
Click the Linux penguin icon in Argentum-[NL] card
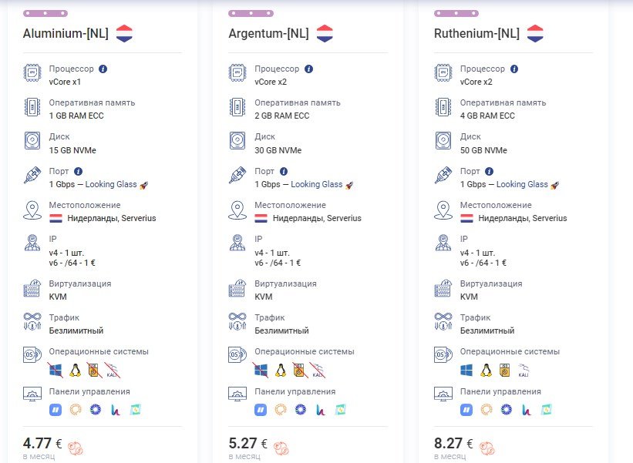[x=281, y=371]
